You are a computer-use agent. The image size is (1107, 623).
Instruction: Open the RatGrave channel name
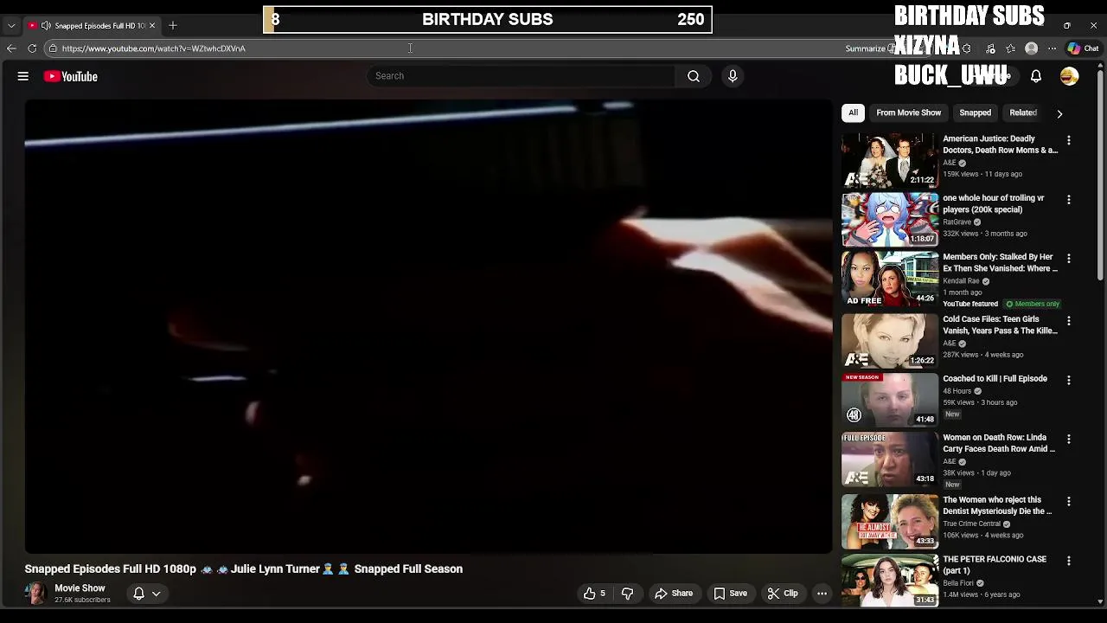(x=957, y=222)
